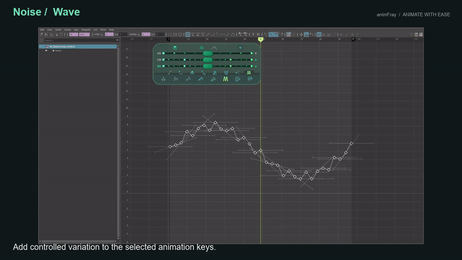This screenshot has height=260, width=462.
Task: Click the outliner vertical scrollbar
Action: click(x=118, y=142)
